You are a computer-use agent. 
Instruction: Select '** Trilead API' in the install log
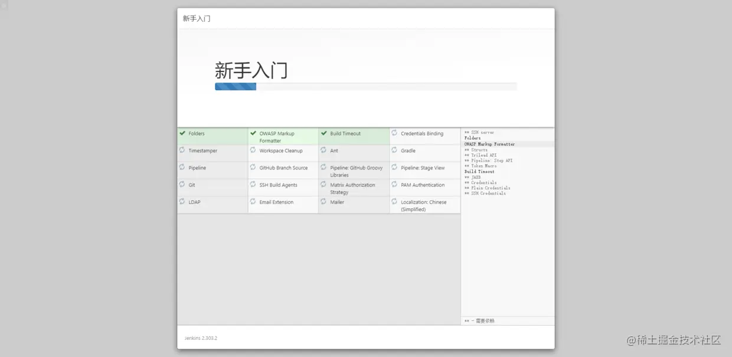click(480, 155)
